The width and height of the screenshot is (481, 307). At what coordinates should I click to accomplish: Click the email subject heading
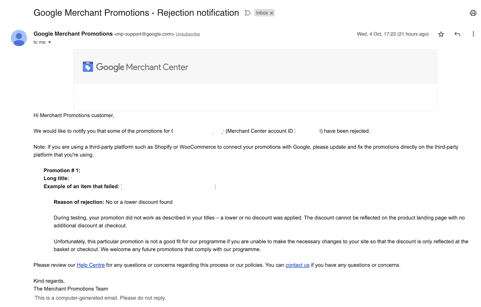tap(136, 13)
